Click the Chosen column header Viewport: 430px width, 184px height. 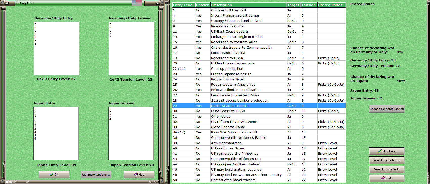(x=203, y=5)
